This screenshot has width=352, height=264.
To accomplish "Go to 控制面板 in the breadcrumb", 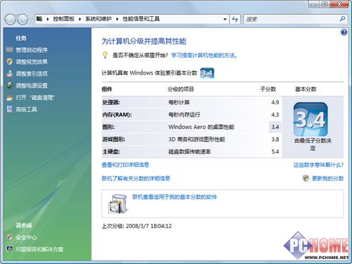I will (63, 19).
